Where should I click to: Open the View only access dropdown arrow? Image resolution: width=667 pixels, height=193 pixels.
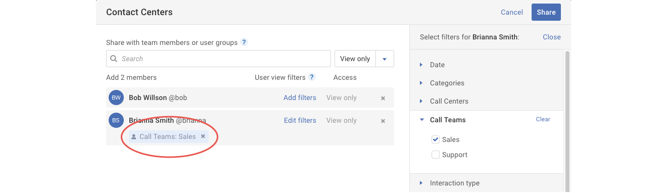click(x=385, y=59)
